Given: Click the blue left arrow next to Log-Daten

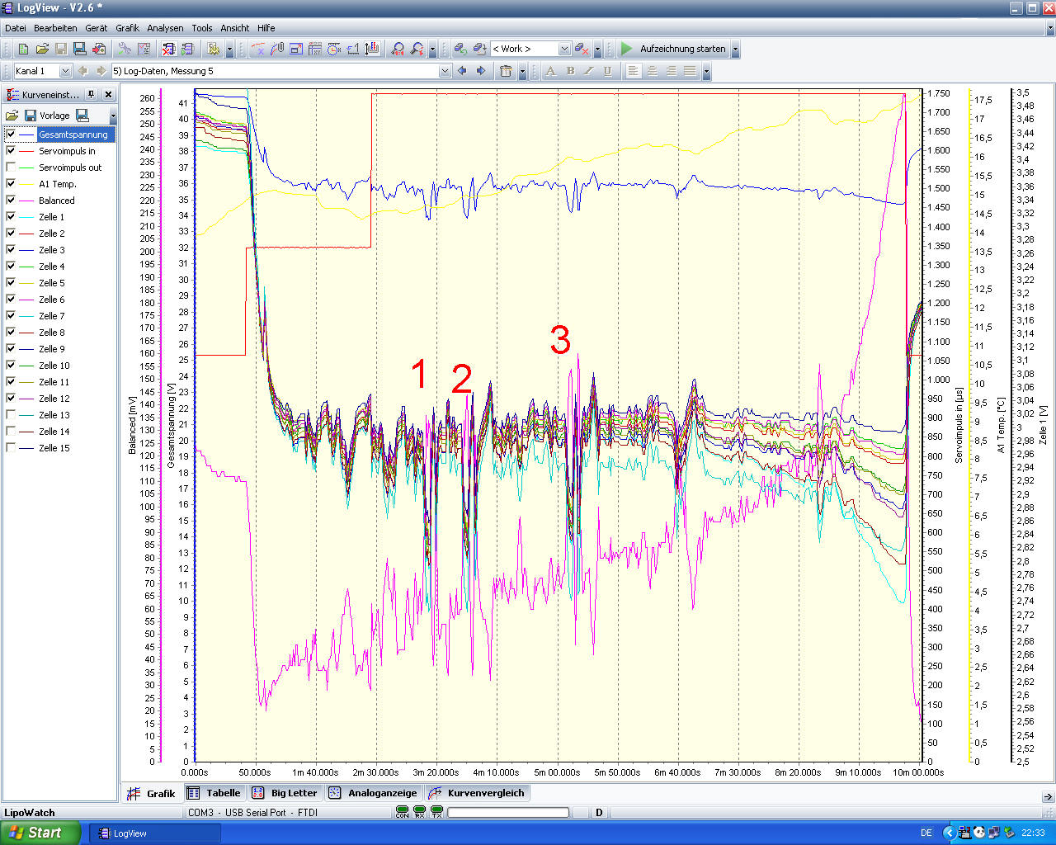Looking at the screenshot, I should 462,71.
